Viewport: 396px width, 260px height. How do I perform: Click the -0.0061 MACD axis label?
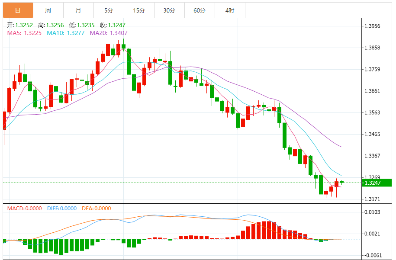pyautogui.click(x=373, y=255)
